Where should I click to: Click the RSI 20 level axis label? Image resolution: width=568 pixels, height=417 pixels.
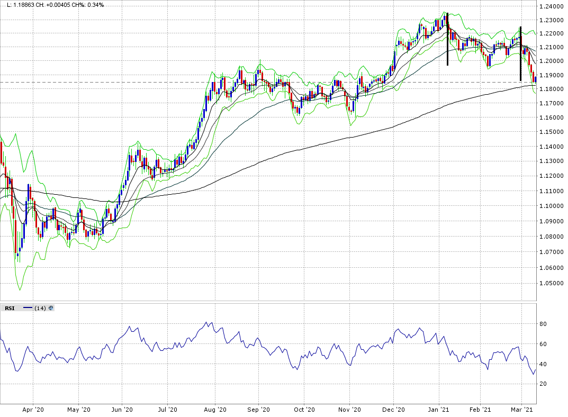click(543, 384)
